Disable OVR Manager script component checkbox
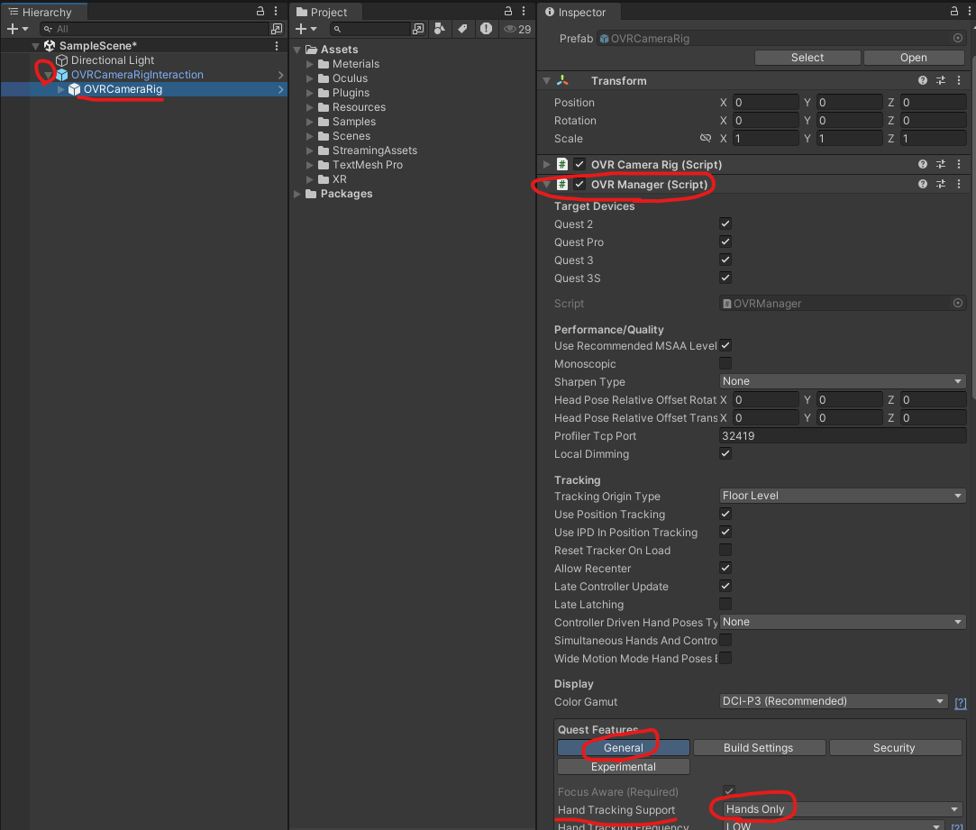 pos(579,185)
